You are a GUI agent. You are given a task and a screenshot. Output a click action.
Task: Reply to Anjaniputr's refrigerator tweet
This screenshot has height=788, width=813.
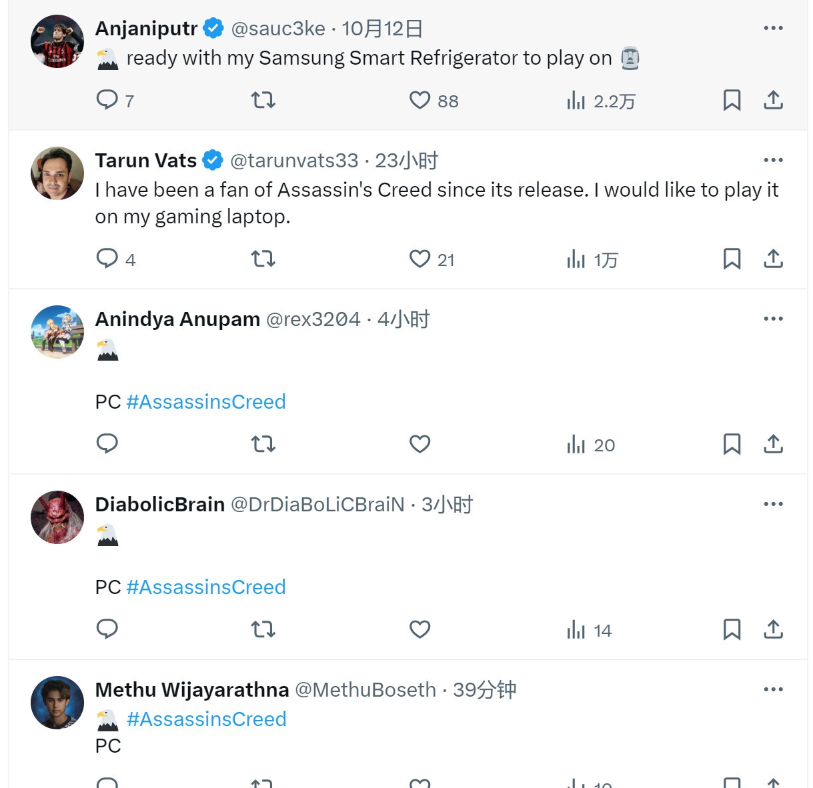click(107, 100)
